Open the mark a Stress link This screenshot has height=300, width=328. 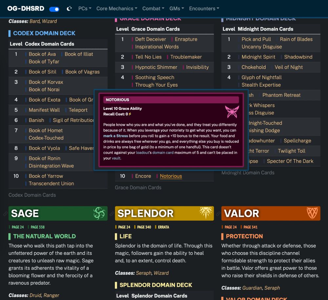[115, 136]
